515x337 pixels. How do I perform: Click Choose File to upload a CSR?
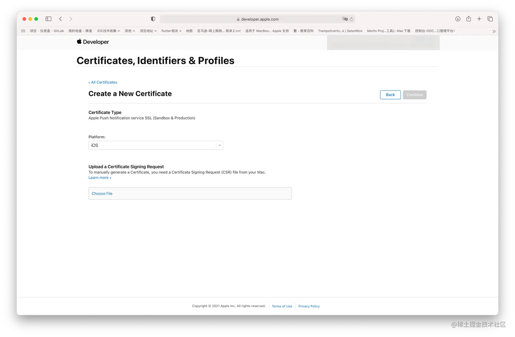[x=102, y=194]
